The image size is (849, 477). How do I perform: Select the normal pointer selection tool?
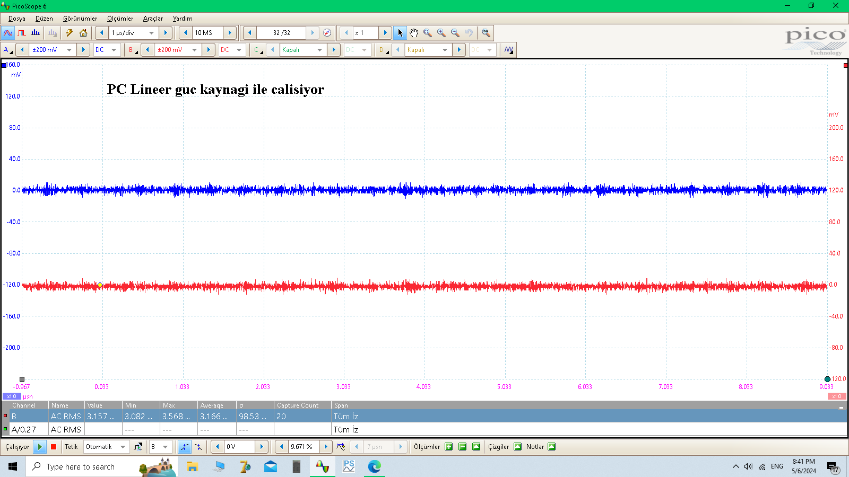pyautogui.click(x=400, y=33)
